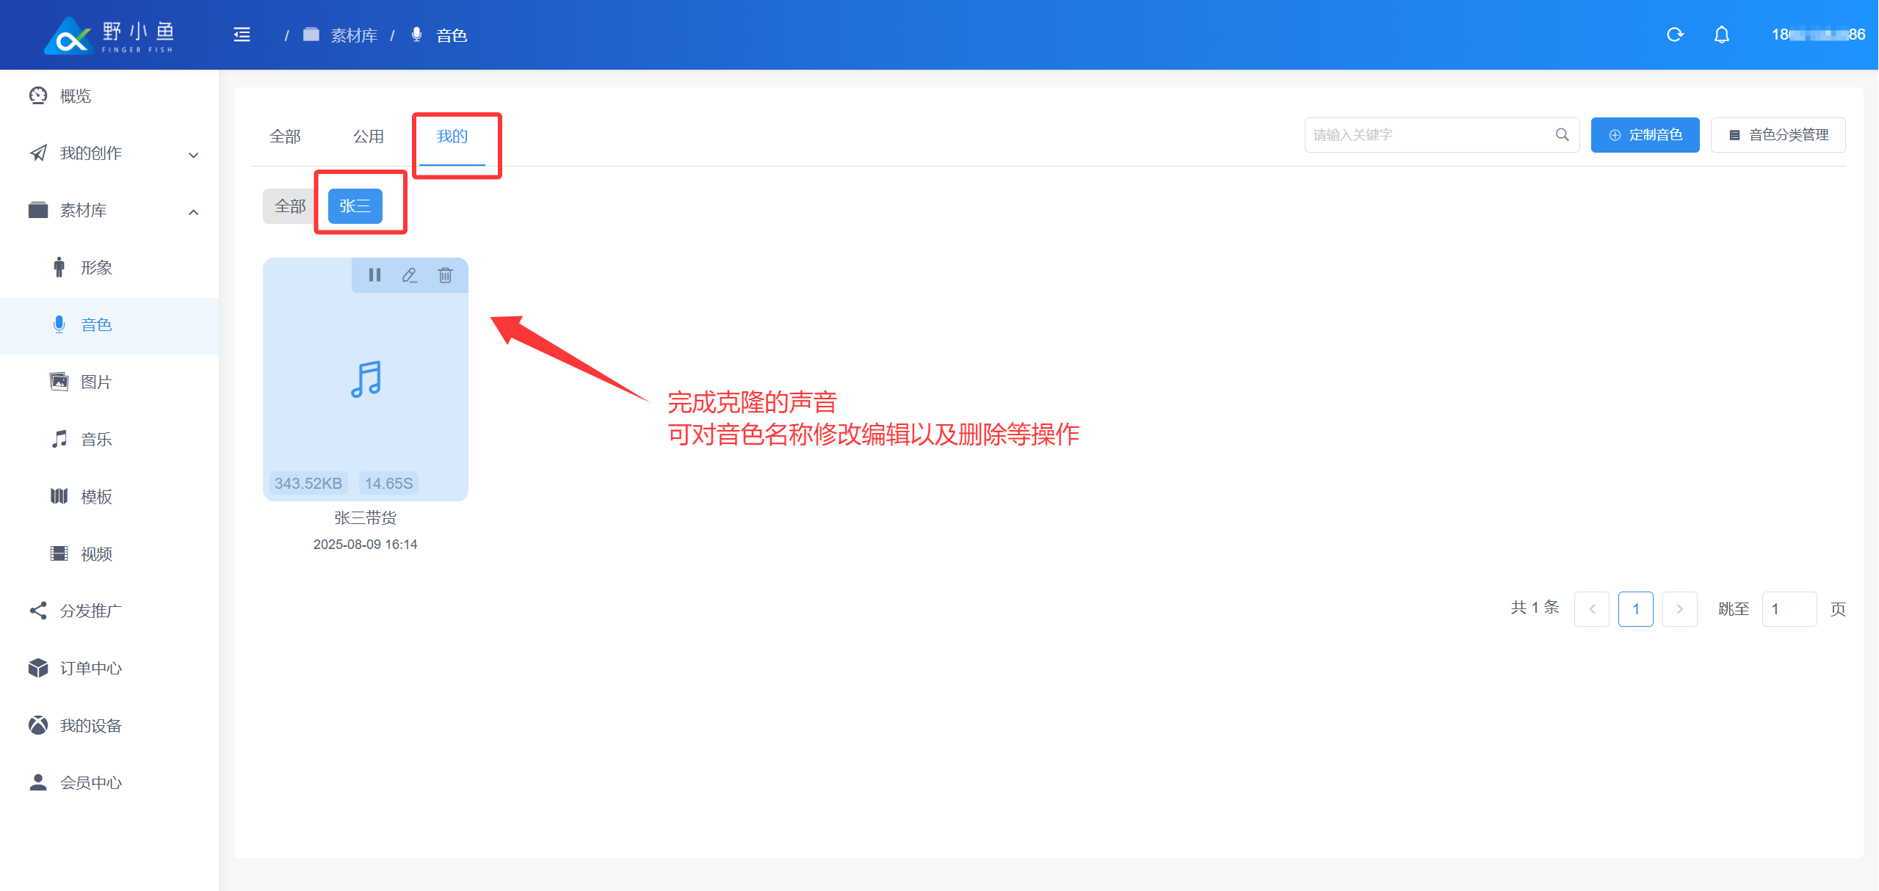
Task: Select the 全部 category filter chip
Action: (290, 206)
